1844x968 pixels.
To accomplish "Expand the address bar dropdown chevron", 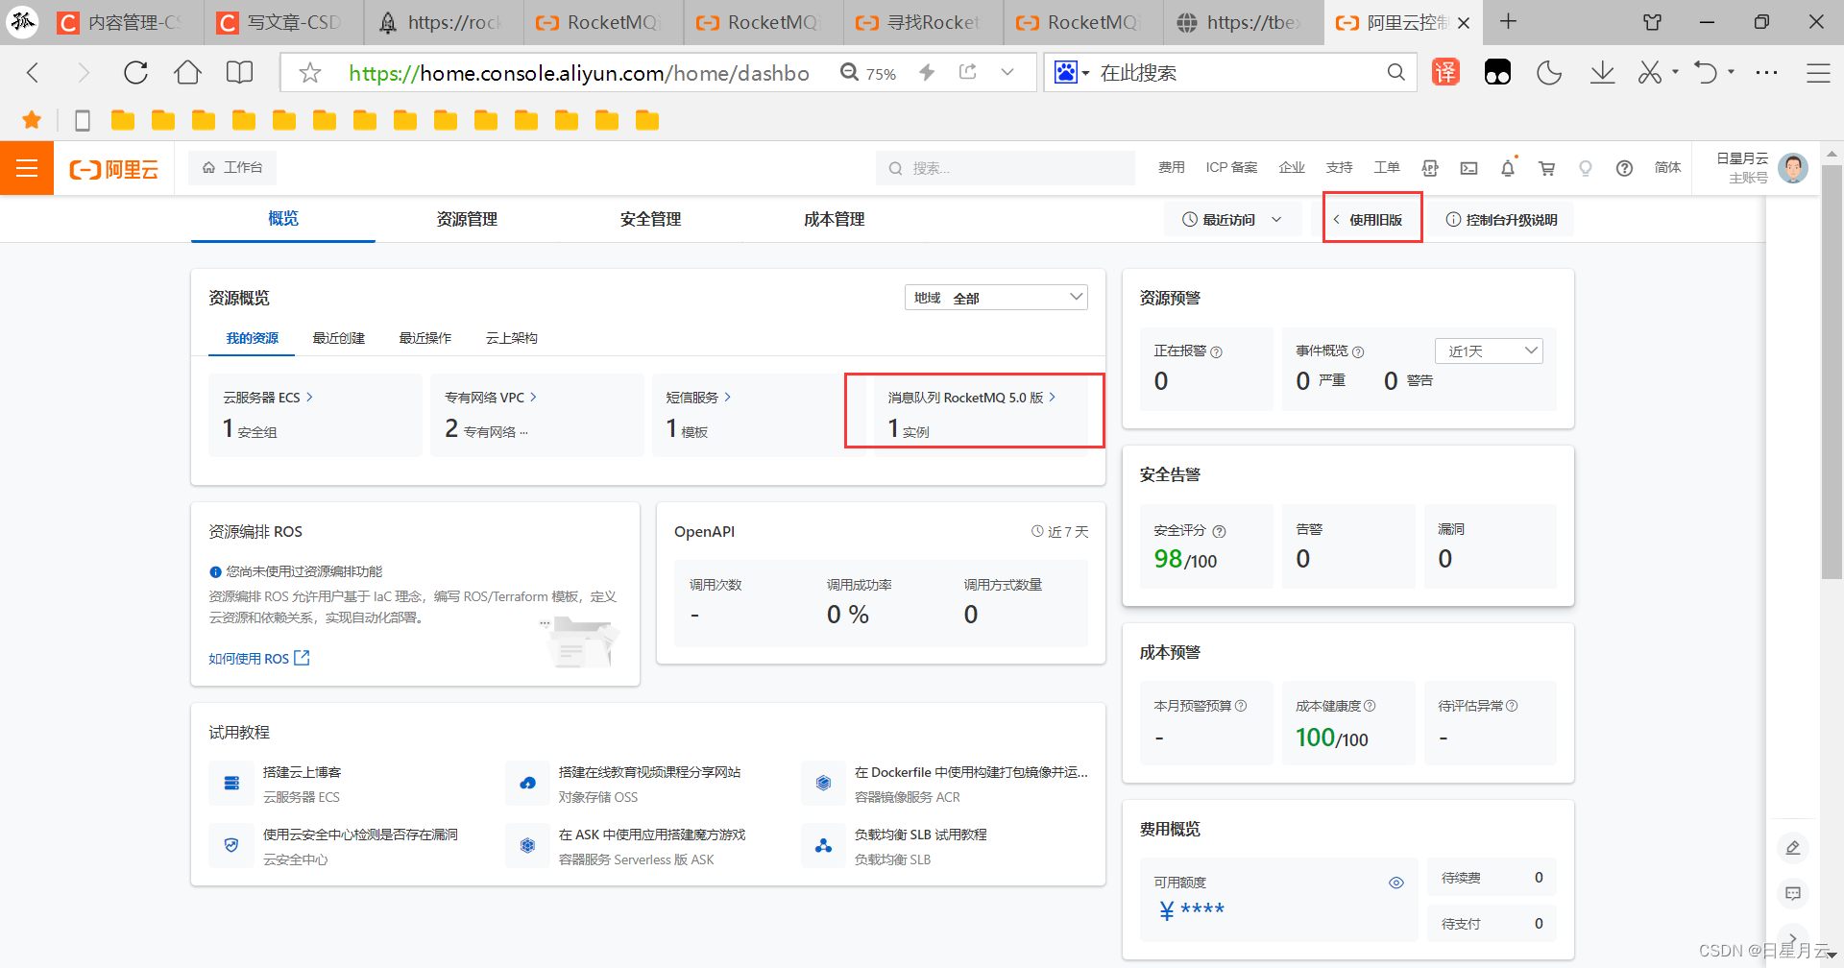I will point(1007,72).
